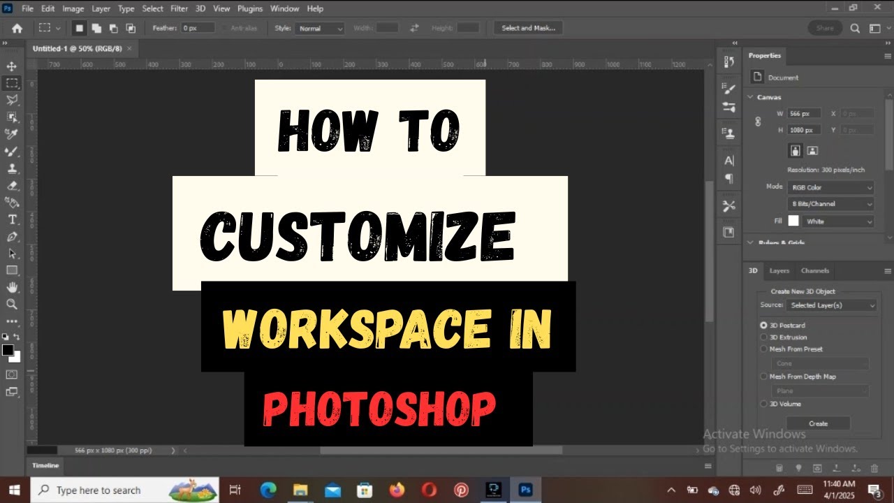This screenshot has width=894, height=503.
Task: Open the File menu
Action: click(27, 8)
